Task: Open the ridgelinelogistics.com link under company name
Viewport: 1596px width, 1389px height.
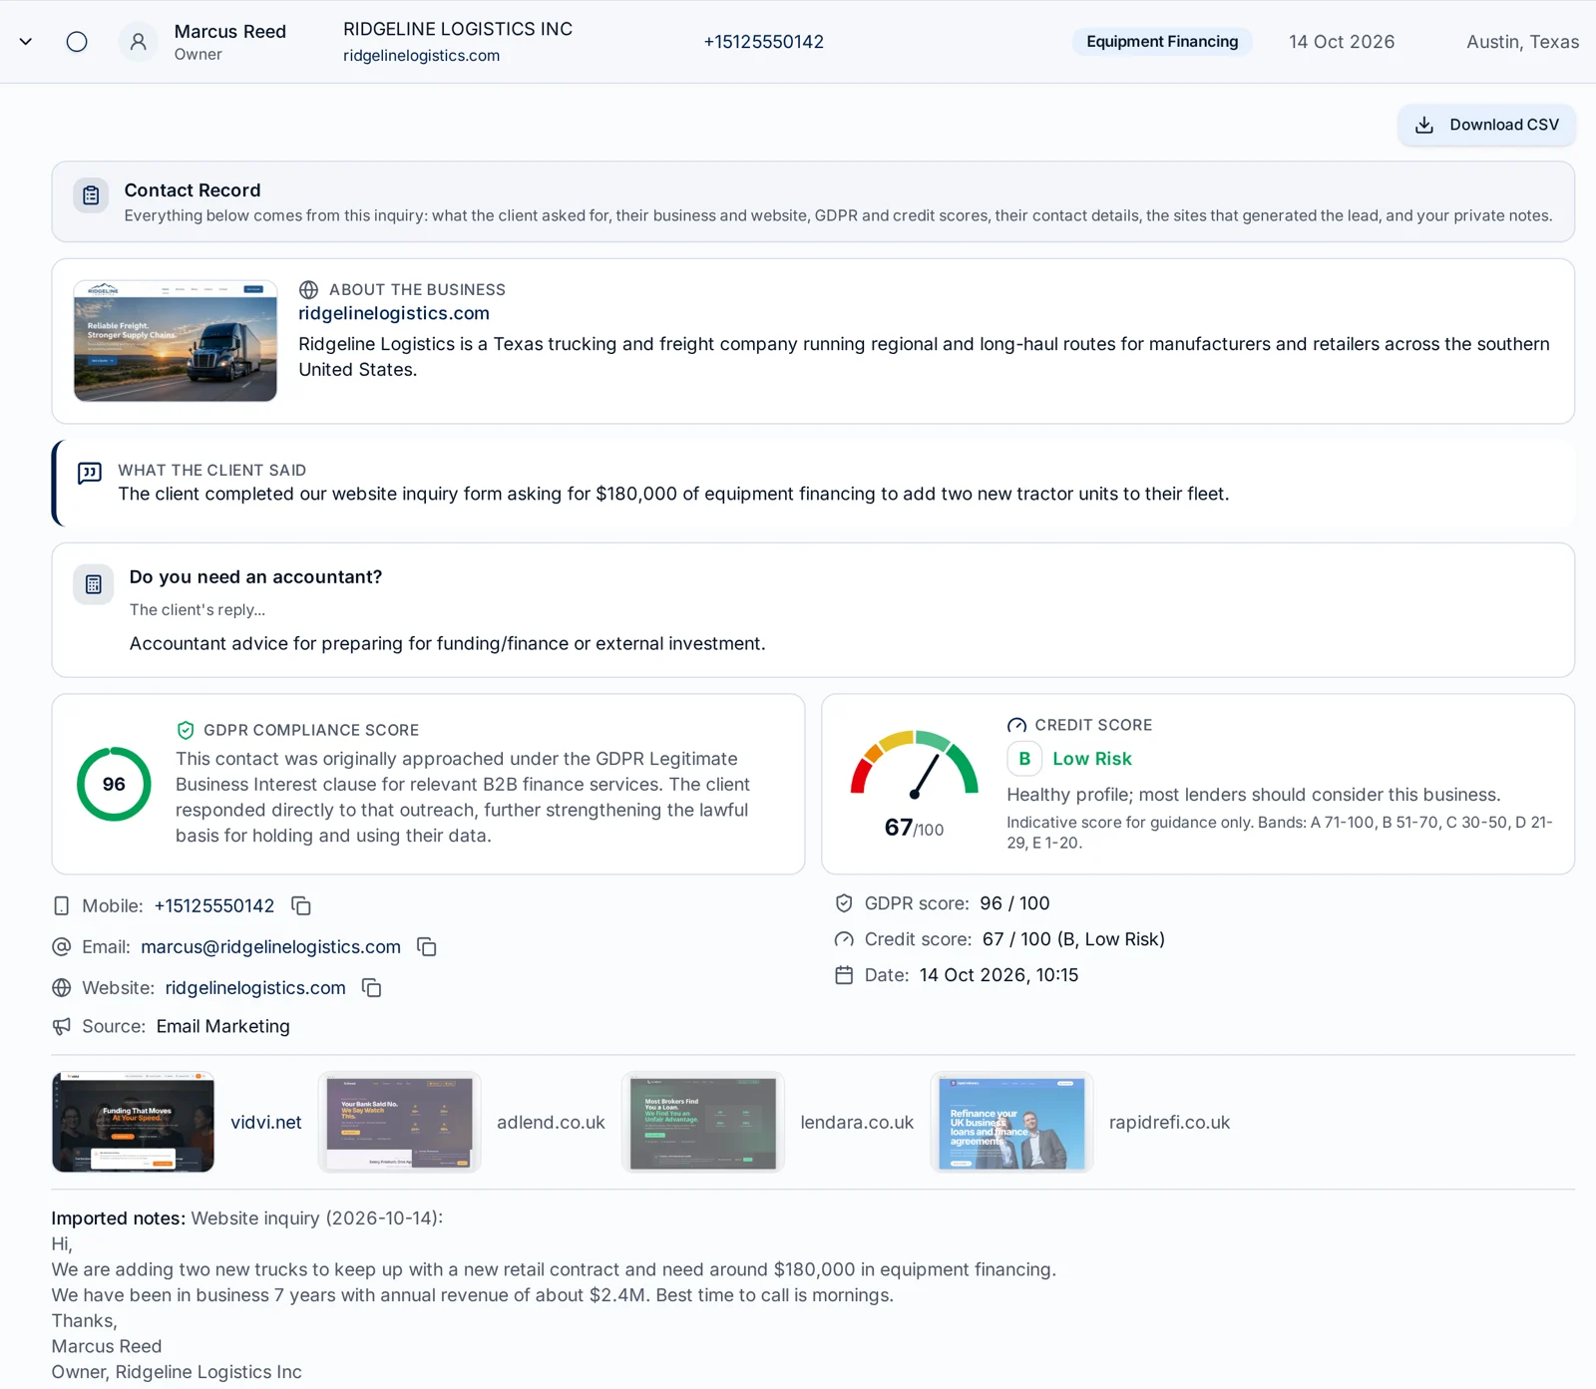Action: [x=421, y=56]
